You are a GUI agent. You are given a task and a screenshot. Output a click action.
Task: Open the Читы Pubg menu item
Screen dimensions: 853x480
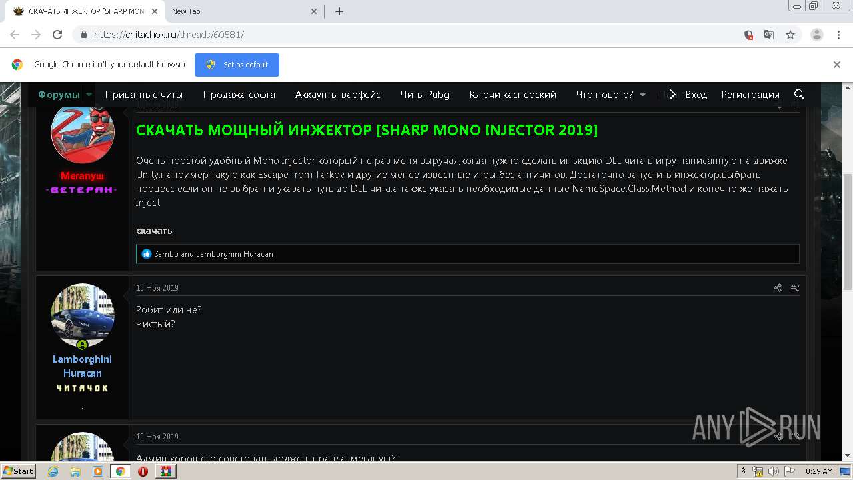425,95
